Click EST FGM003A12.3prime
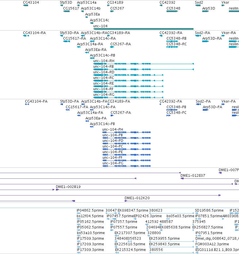Viewport: 239px width, 254px height. tap(196, 247)
